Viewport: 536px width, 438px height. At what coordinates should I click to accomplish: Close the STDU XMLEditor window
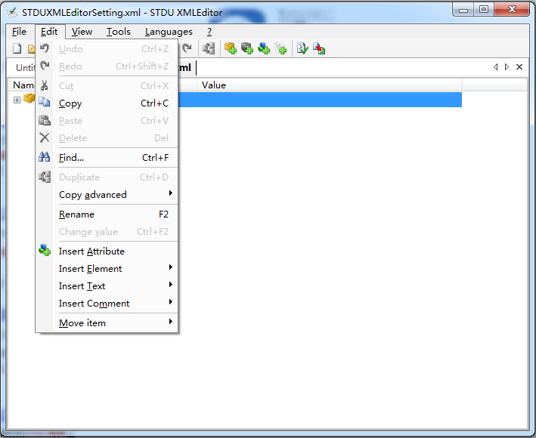click(x=512, y=10)
